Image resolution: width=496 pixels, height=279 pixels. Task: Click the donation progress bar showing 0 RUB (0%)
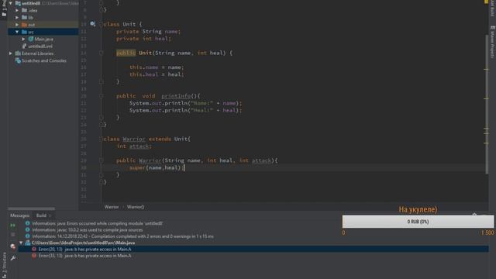tap(418, 222)
